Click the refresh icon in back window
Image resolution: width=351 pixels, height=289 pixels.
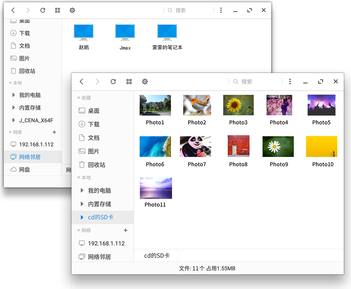pyautogui.click(x=43, y=11)
